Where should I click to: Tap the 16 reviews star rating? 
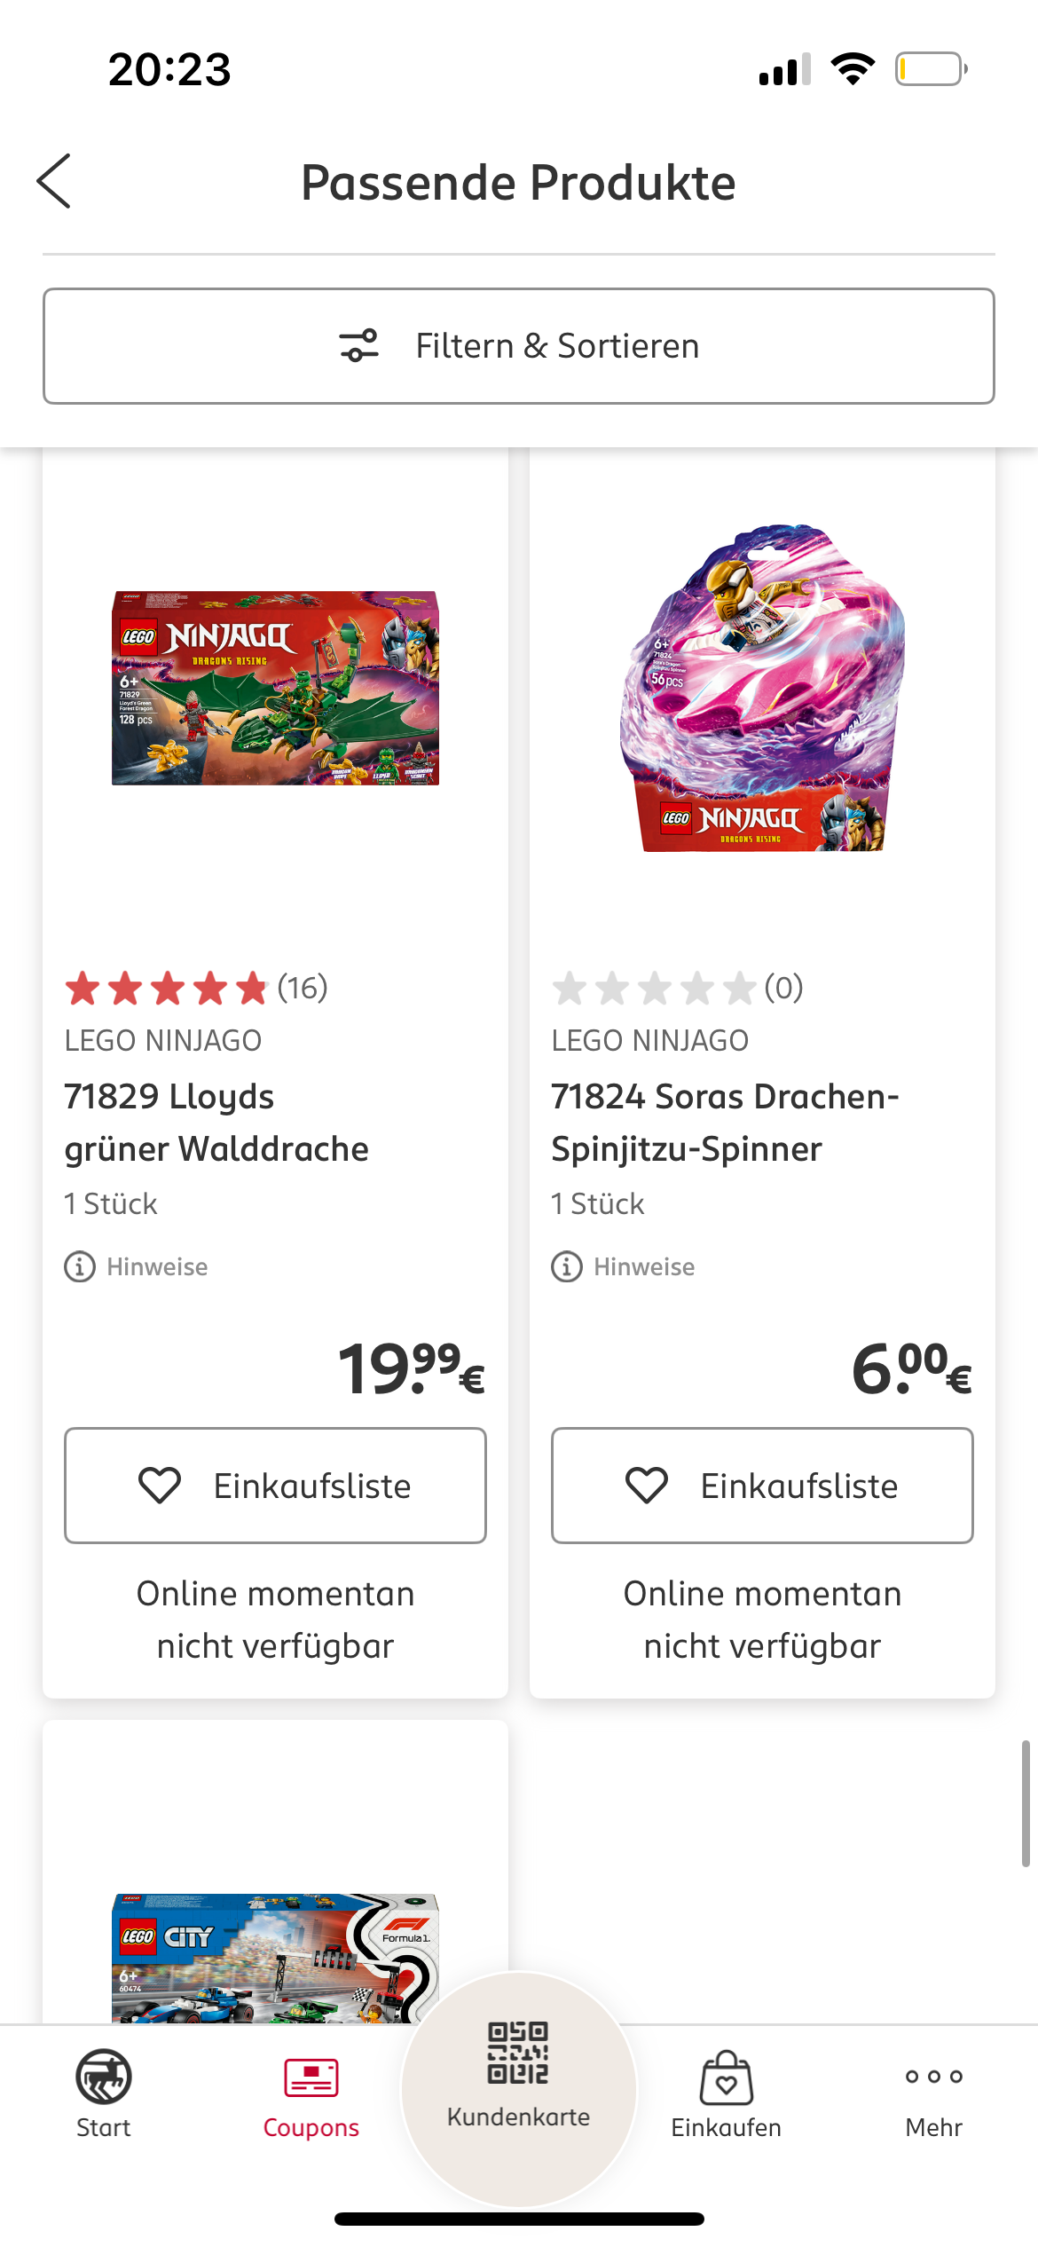195,988
